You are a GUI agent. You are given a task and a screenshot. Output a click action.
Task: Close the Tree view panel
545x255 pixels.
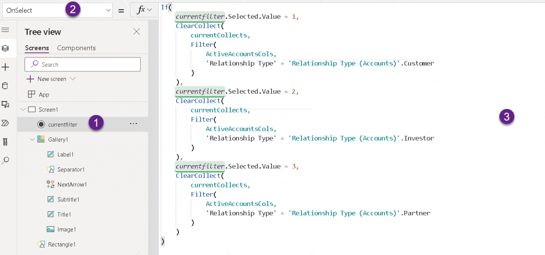pos(137,31)
